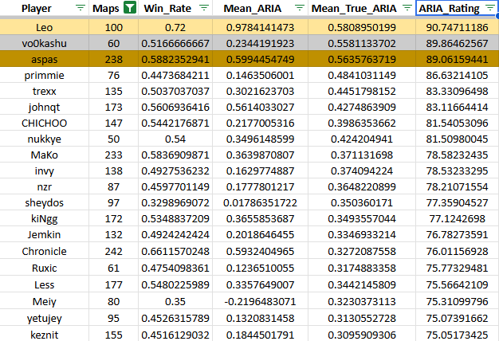
Task: Select the primmie player cell
Action: point(44,75)
